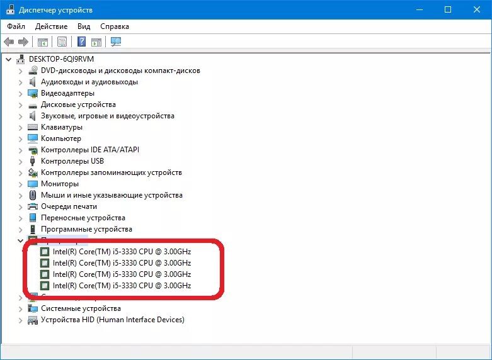Expand the Контроллеры USB category chevron
The image size is (492, 360).
click(x=20, y=162)
